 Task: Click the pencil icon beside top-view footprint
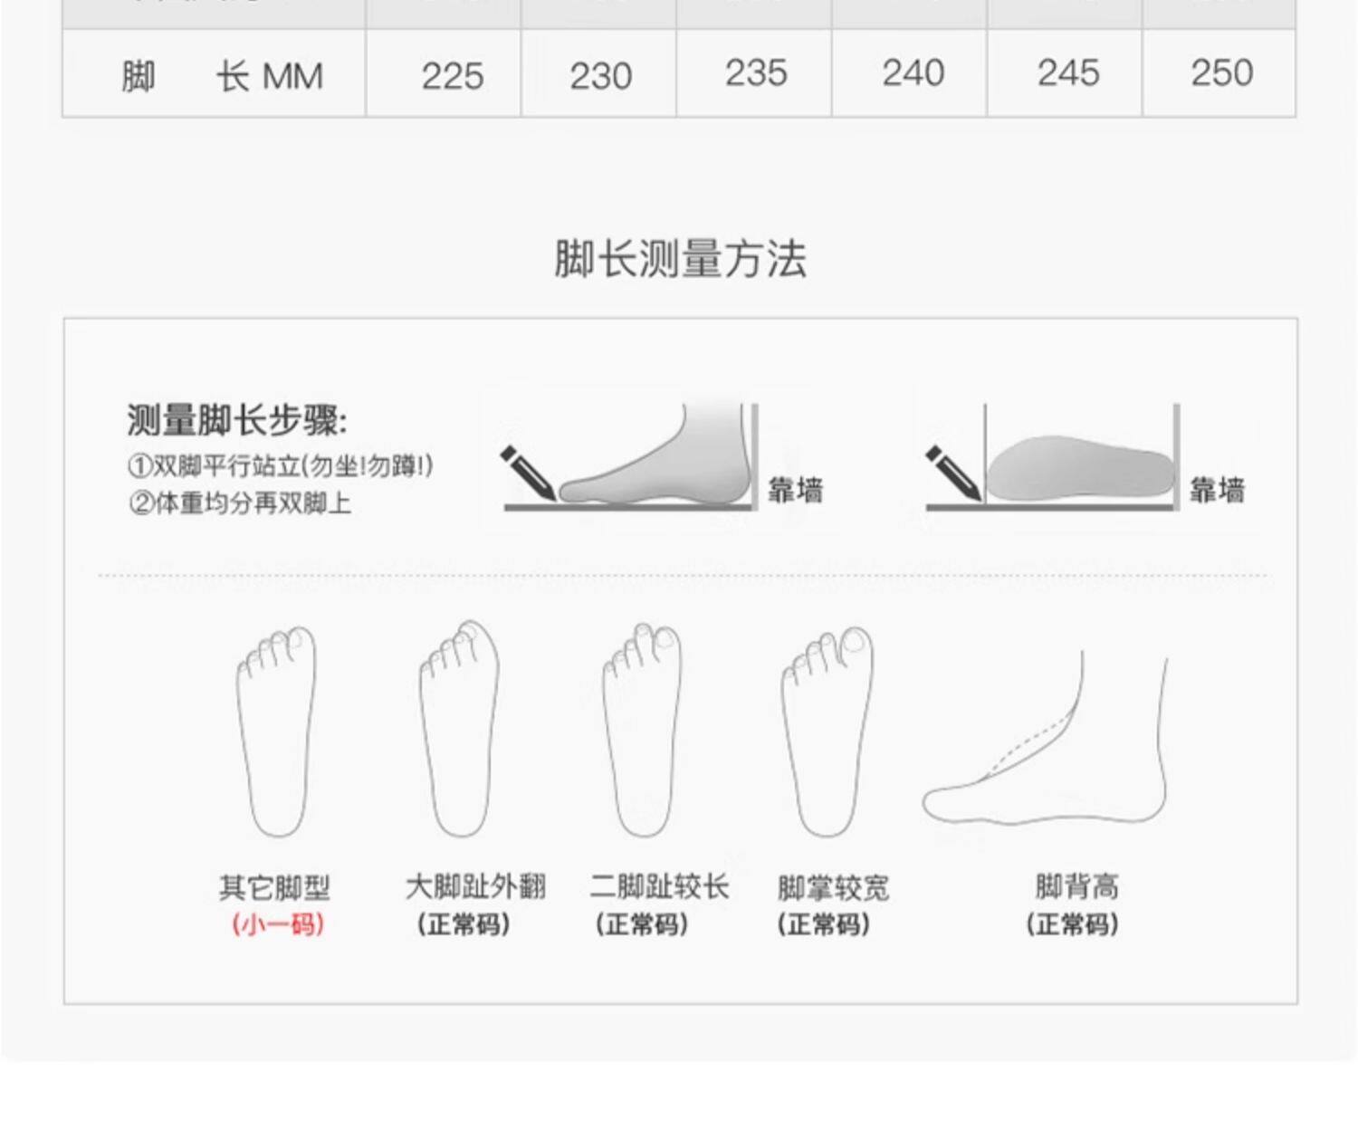point(952,473)
